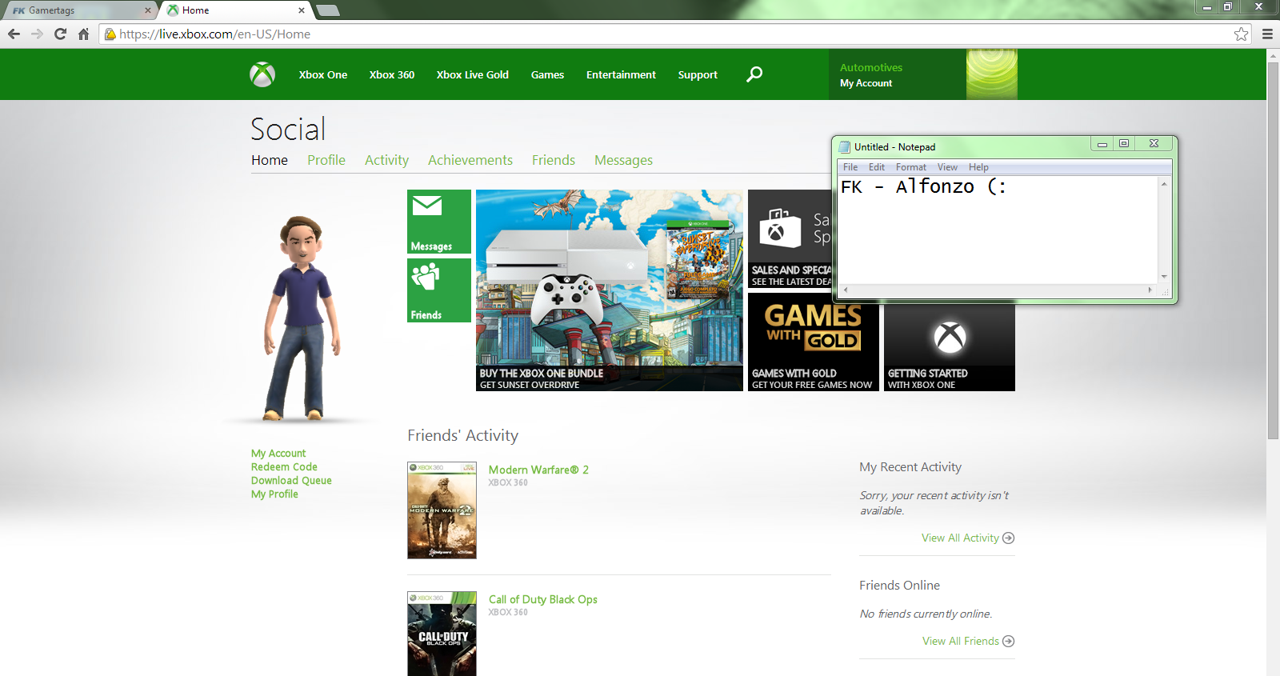Viewport: 1280px width, 676px height.
Task: Open the Notepad View menu
Action: pos(947,167)
